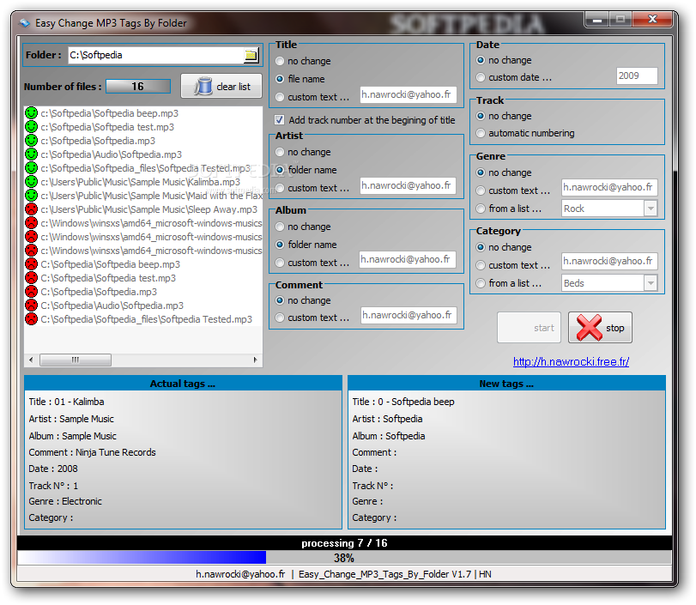Minimize the Easy Change MP3 Tags window
The height and width of the screenshot is (605, 696).
(x=597, y=20)
